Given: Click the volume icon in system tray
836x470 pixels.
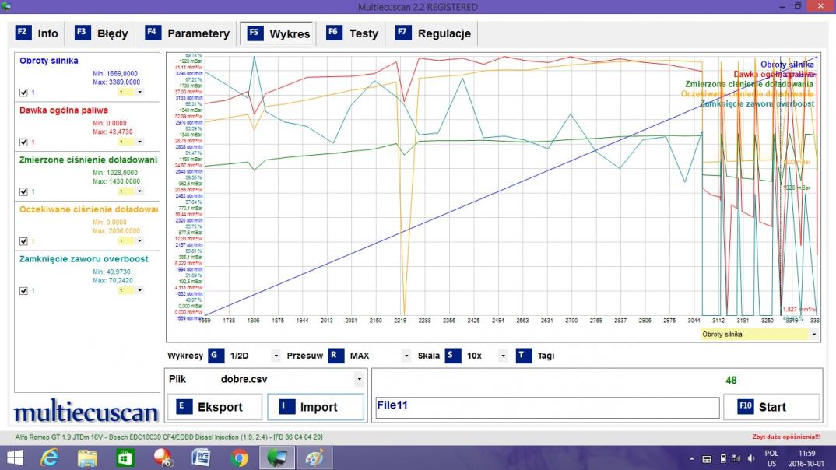Looking at the screenshot, I should (x=751, y=459).
